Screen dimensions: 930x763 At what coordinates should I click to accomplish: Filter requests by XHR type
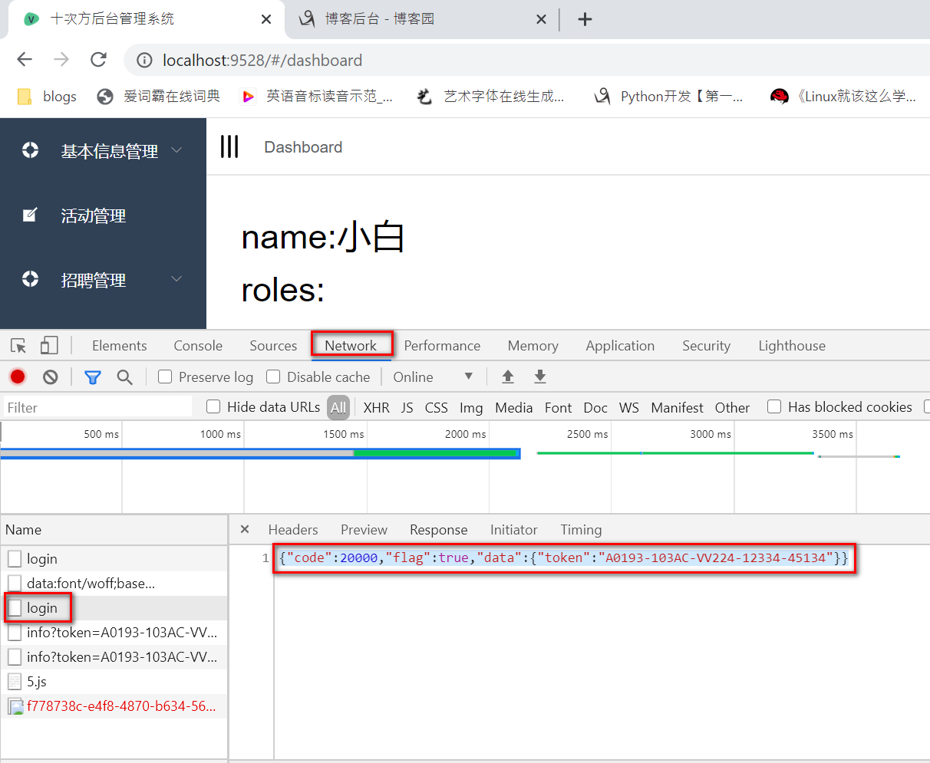377,407
